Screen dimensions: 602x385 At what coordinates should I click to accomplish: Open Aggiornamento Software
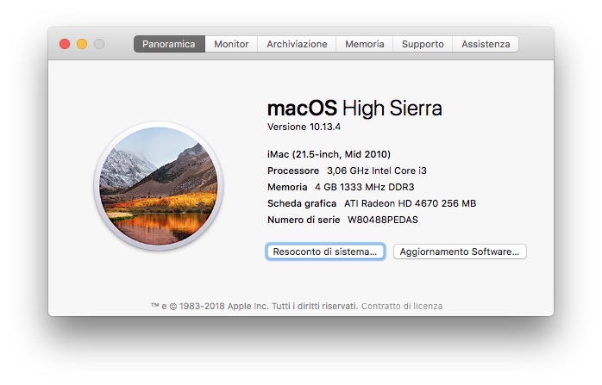460,251
